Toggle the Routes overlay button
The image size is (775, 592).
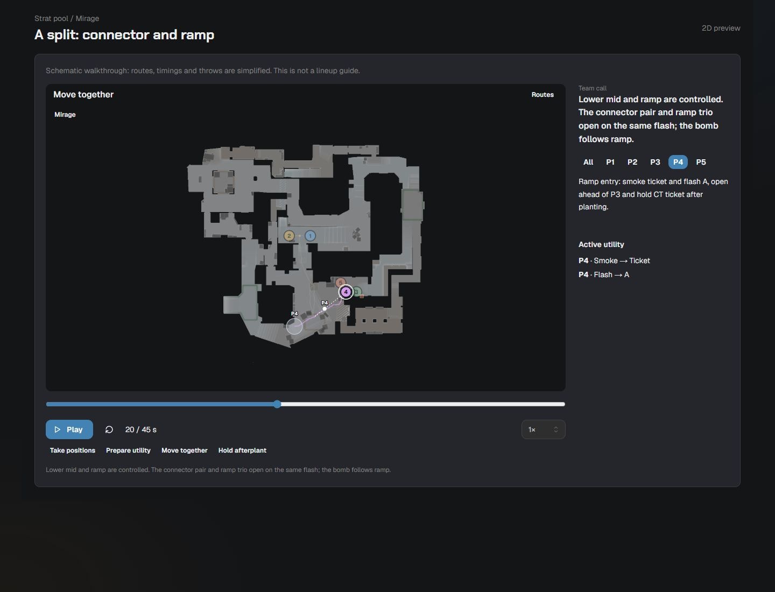(542, 95)
